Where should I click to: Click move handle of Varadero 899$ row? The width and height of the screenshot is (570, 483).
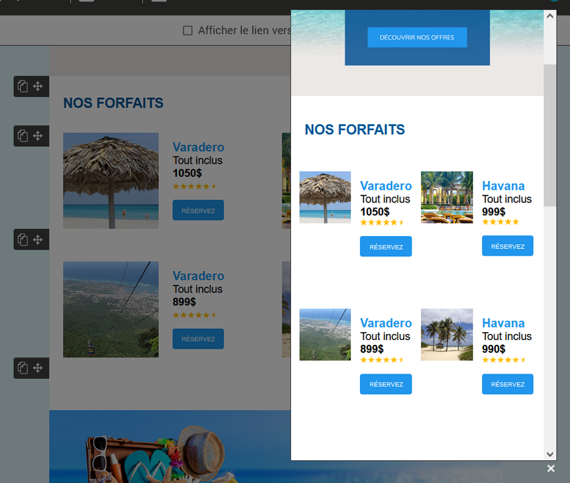click(38, 239)
